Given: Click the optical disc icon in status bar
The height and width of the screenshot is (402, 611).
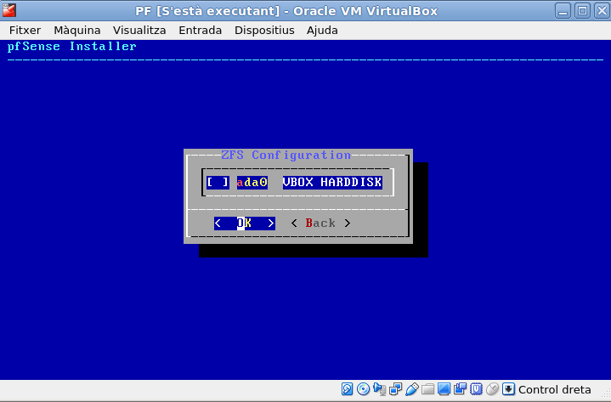Looking at the screenshot, I should (x=363, y=389).
